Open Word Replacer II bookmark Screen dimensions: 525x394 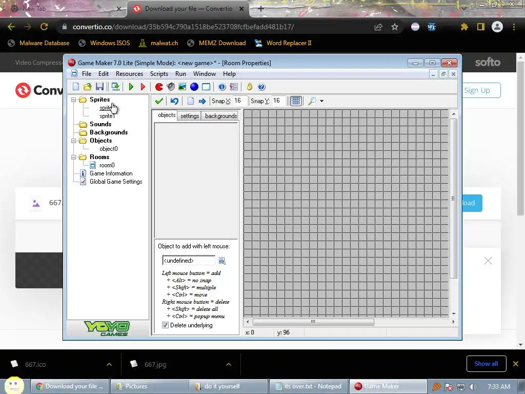283,43
